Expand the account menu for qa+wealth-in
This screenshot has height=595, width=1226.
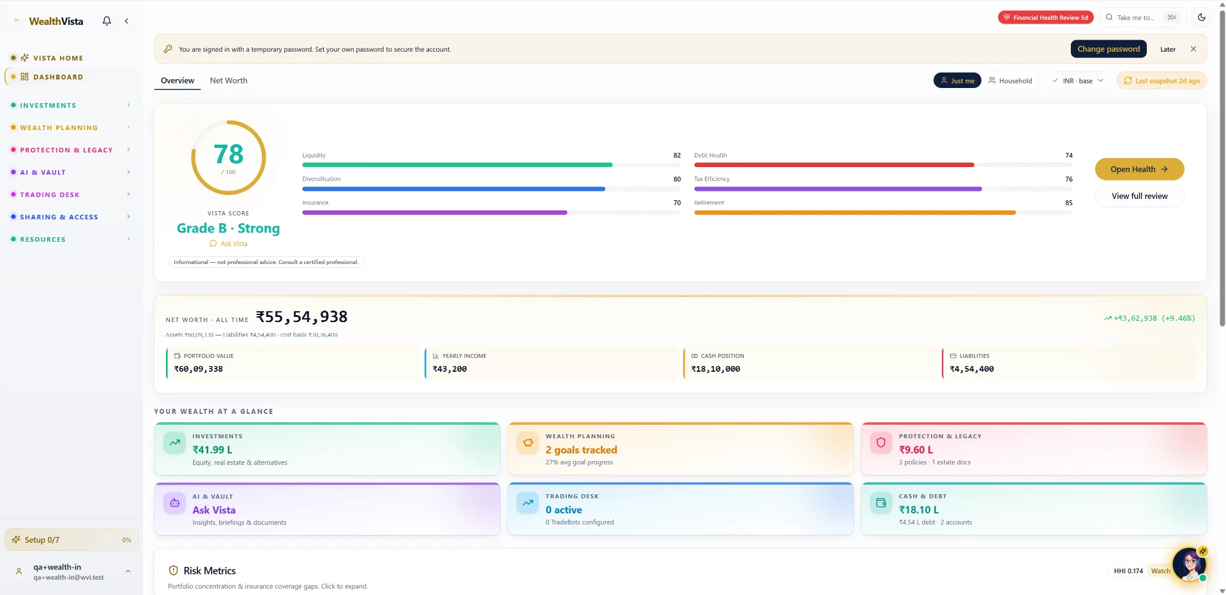[x=72, y=571]
